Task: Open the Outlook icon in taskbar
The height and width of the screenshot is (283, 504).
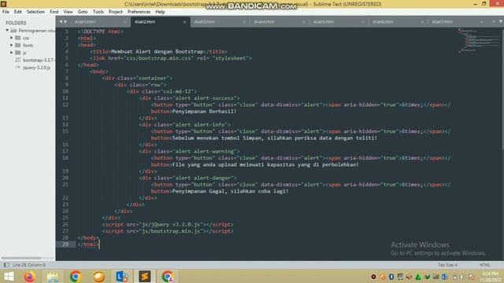Action: point(122,276)
